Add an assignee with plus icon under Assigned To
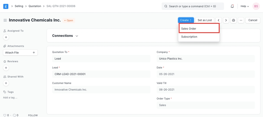The image size is (263, 117). click(x=6, y=37)
